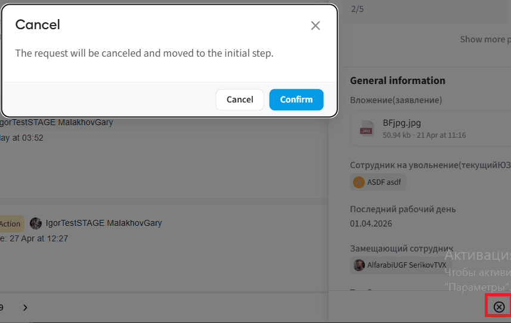The height and width of the screenshot is (323, 511).
Task: Go to next page with chevron arrow
Action: coord(26,308)
